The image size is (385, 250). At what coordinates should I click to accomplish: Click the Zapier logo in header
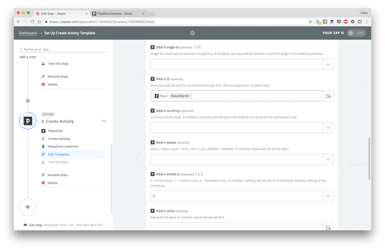[192, 33]
